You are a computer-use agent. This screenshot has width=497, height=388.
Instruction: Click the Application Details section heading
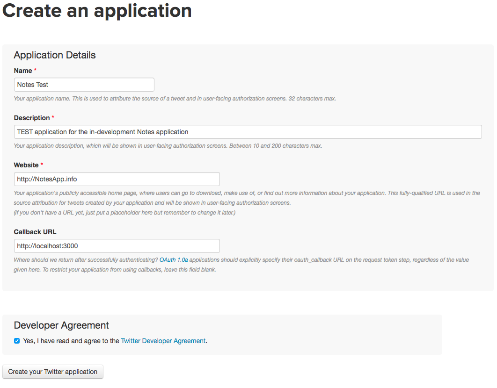click(55, 55)
